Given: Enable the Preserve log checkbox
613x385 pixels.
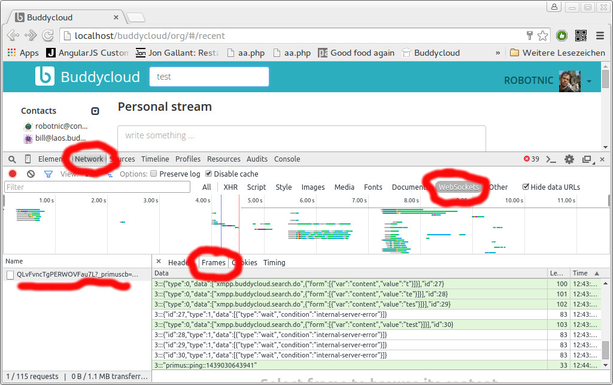Looking at the screenshot, I should [x=154, y=174].
